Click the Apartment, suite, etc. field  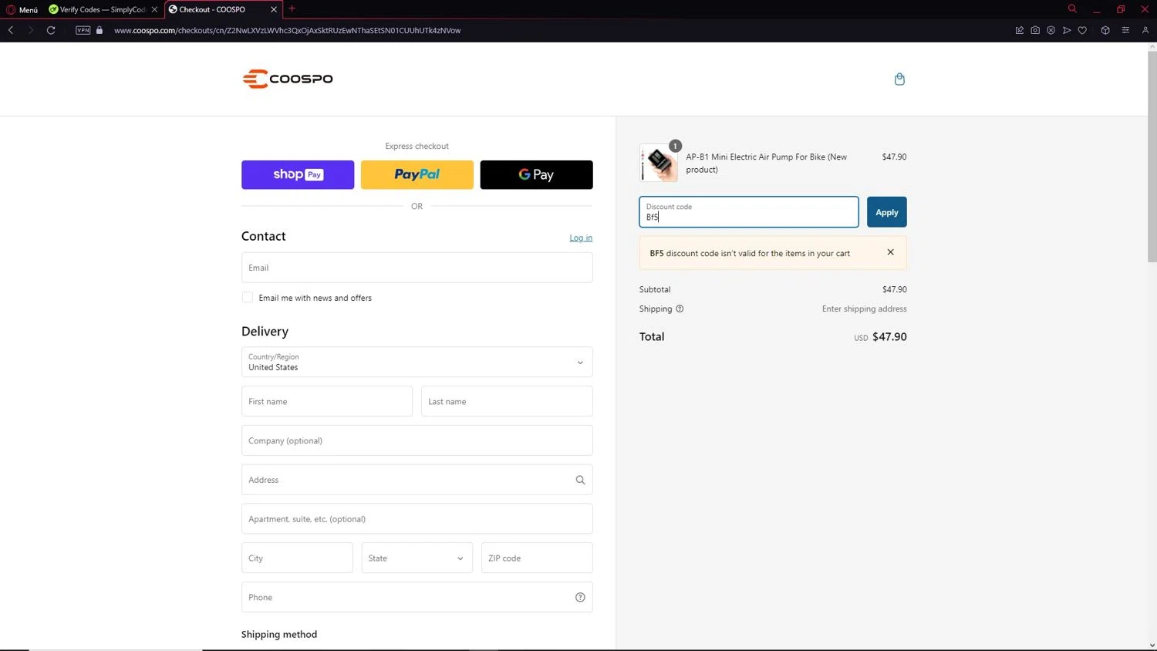click(x=417, y=519)
